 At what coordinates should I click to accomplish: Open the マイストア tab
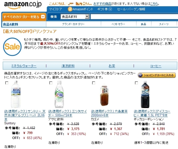55,9
